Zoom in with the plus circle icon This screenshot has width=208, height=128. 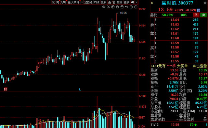click(131, 7)
